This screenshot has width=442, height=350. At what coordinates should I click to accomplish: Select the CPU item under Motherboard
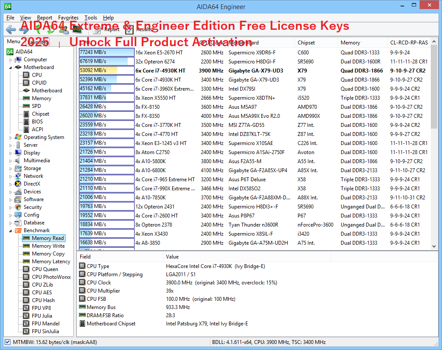click(37, 75)
